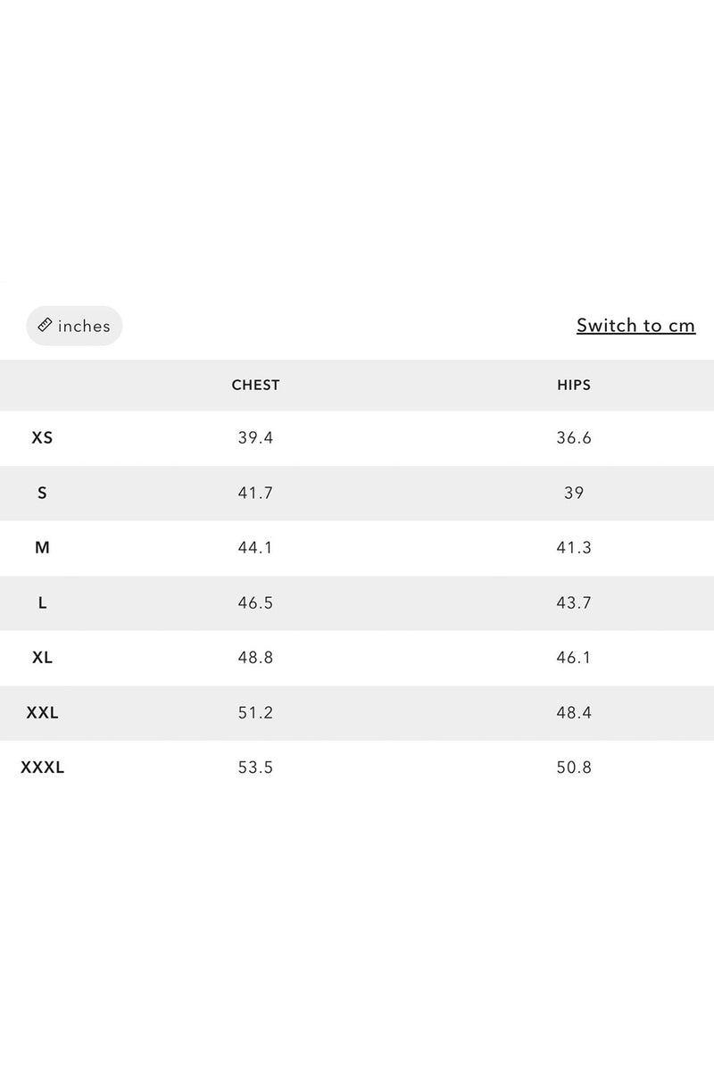Click hips value 43.7 for L
This screenshot has width=714, height=1071.
pos(574,603)
